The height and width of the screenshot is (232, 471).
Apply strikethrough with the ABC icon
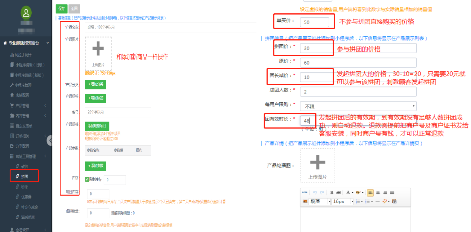[x=339, y=193]
